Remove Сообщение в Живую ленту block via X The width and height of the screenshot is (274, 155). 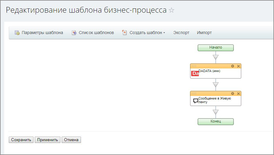pyautogui.click(x=238, y=93)
